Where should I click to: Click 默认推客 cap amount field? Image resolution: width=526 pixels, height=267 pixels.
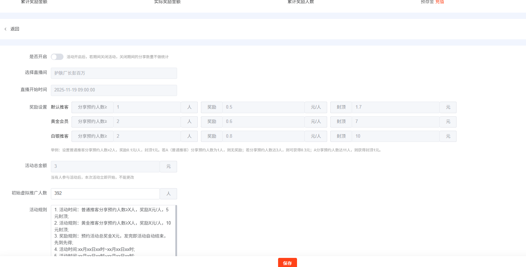(395, 107)
